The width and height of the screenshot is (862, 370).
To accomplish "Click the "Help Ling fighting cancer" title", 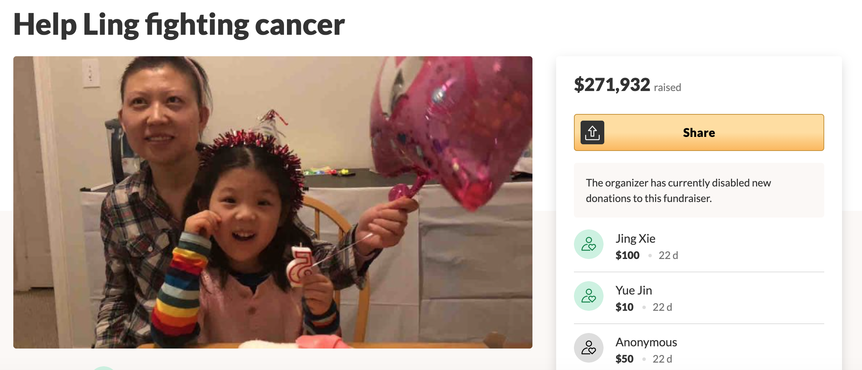I will click(179, 25).
